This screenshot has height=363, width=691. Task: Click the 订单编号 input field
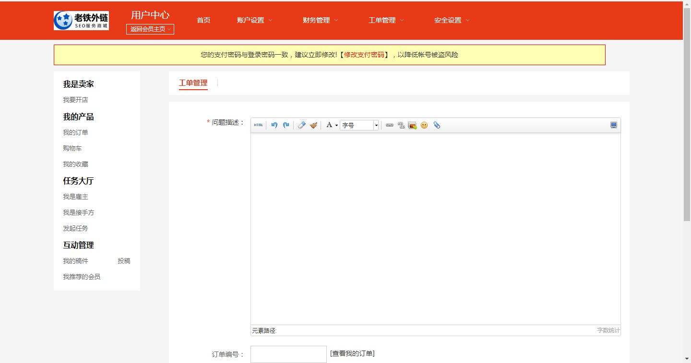[288, 354]
